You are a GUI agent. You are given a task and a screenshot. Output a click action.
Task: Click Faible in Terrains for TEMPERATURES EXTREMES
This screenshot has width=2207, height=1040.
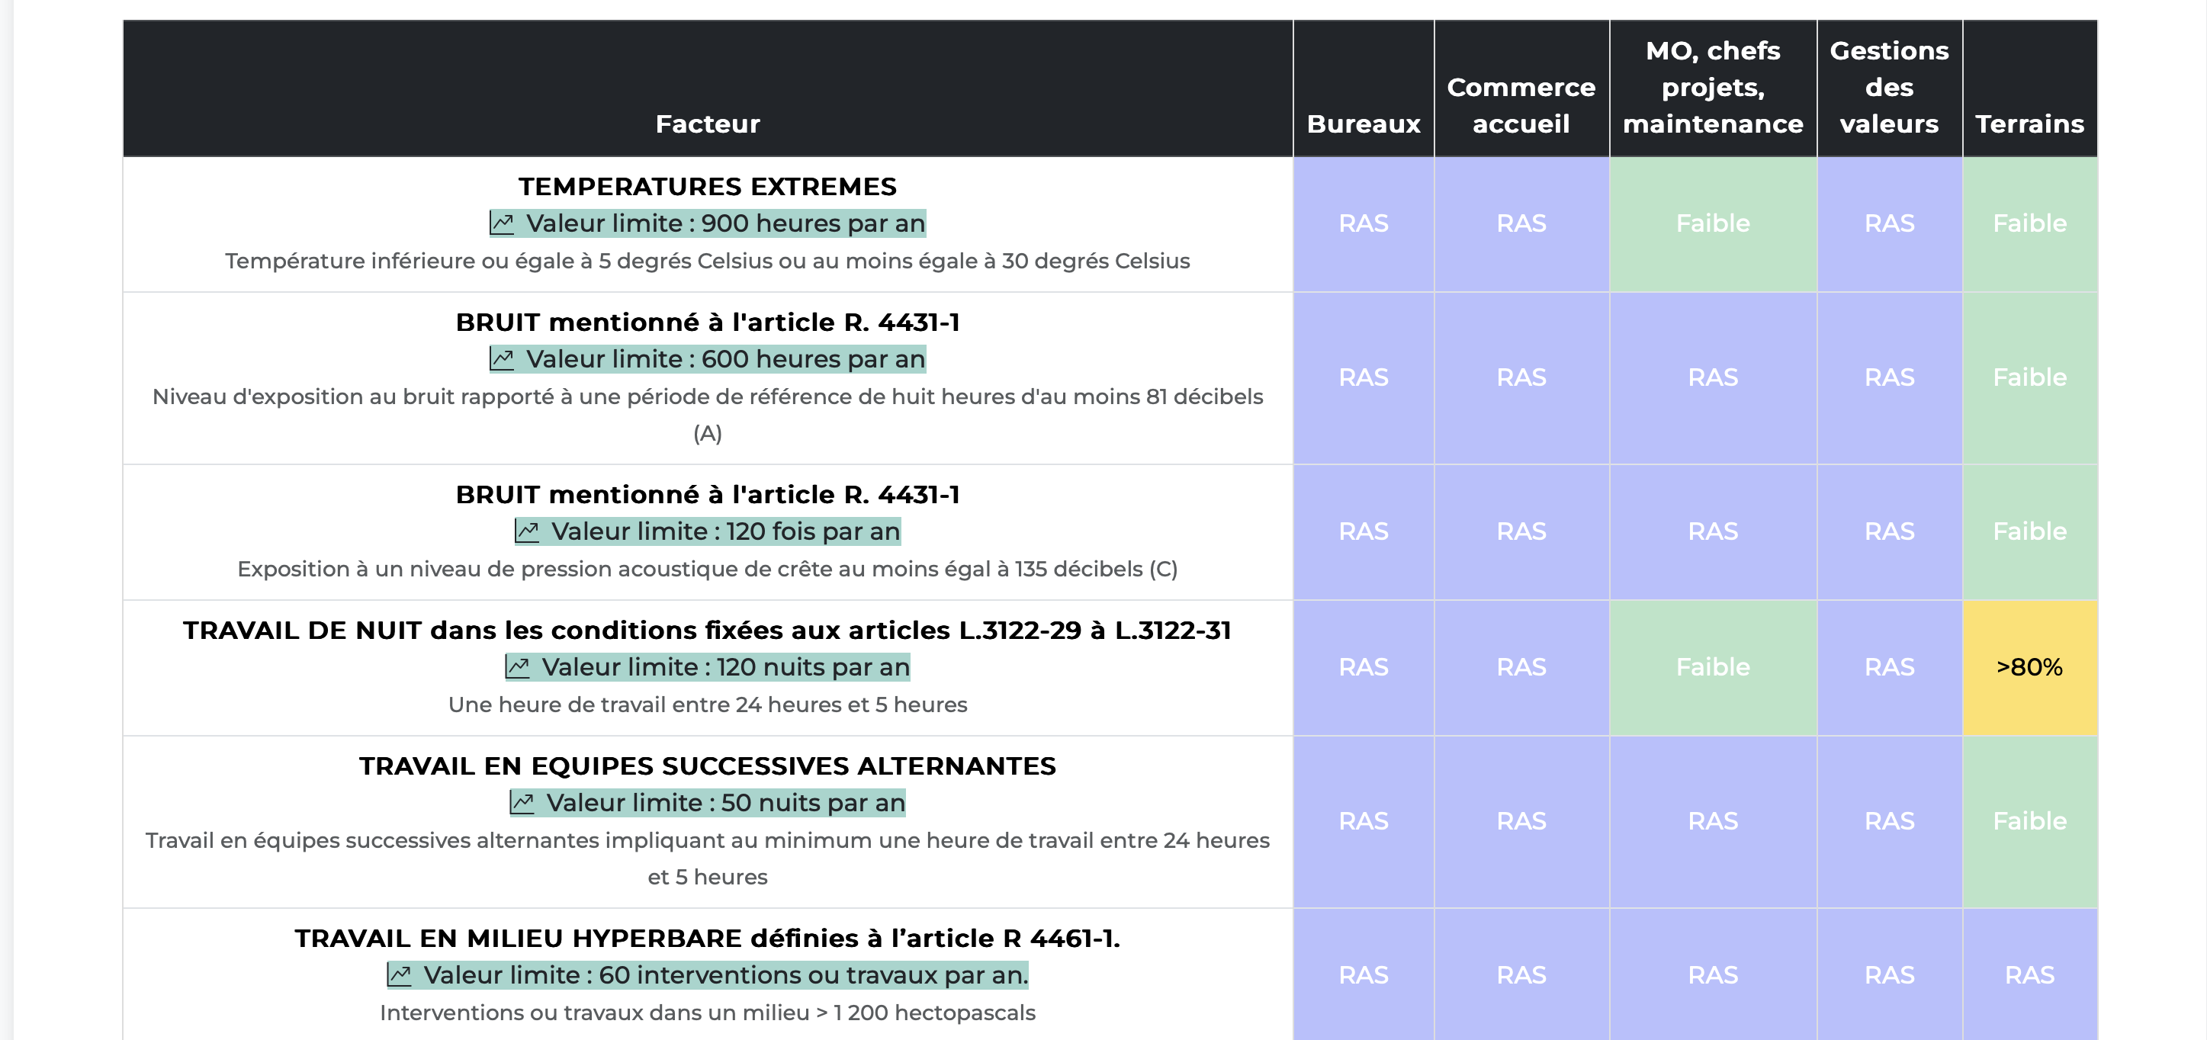point(2029,223)
